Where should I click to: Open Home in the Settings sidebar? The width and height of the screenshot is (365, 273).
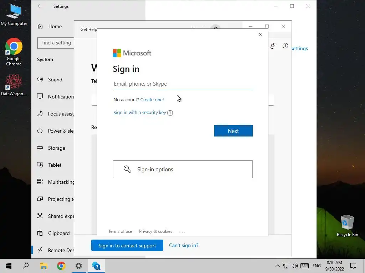coord(53,26)
